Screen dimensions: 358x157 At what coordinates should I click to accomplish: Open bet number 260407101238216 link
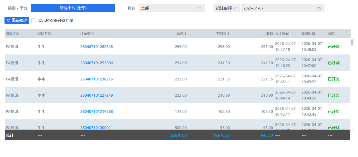(x=97, y=79)
